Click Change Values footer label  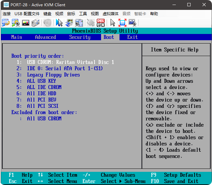point(118,175)
